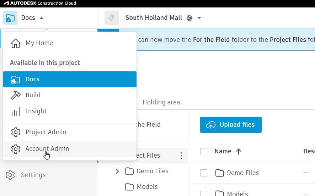Viewport: 315px width, 196px height.
Task: Click the South Holland Mall project thumbnail
Action: point(111,18)
